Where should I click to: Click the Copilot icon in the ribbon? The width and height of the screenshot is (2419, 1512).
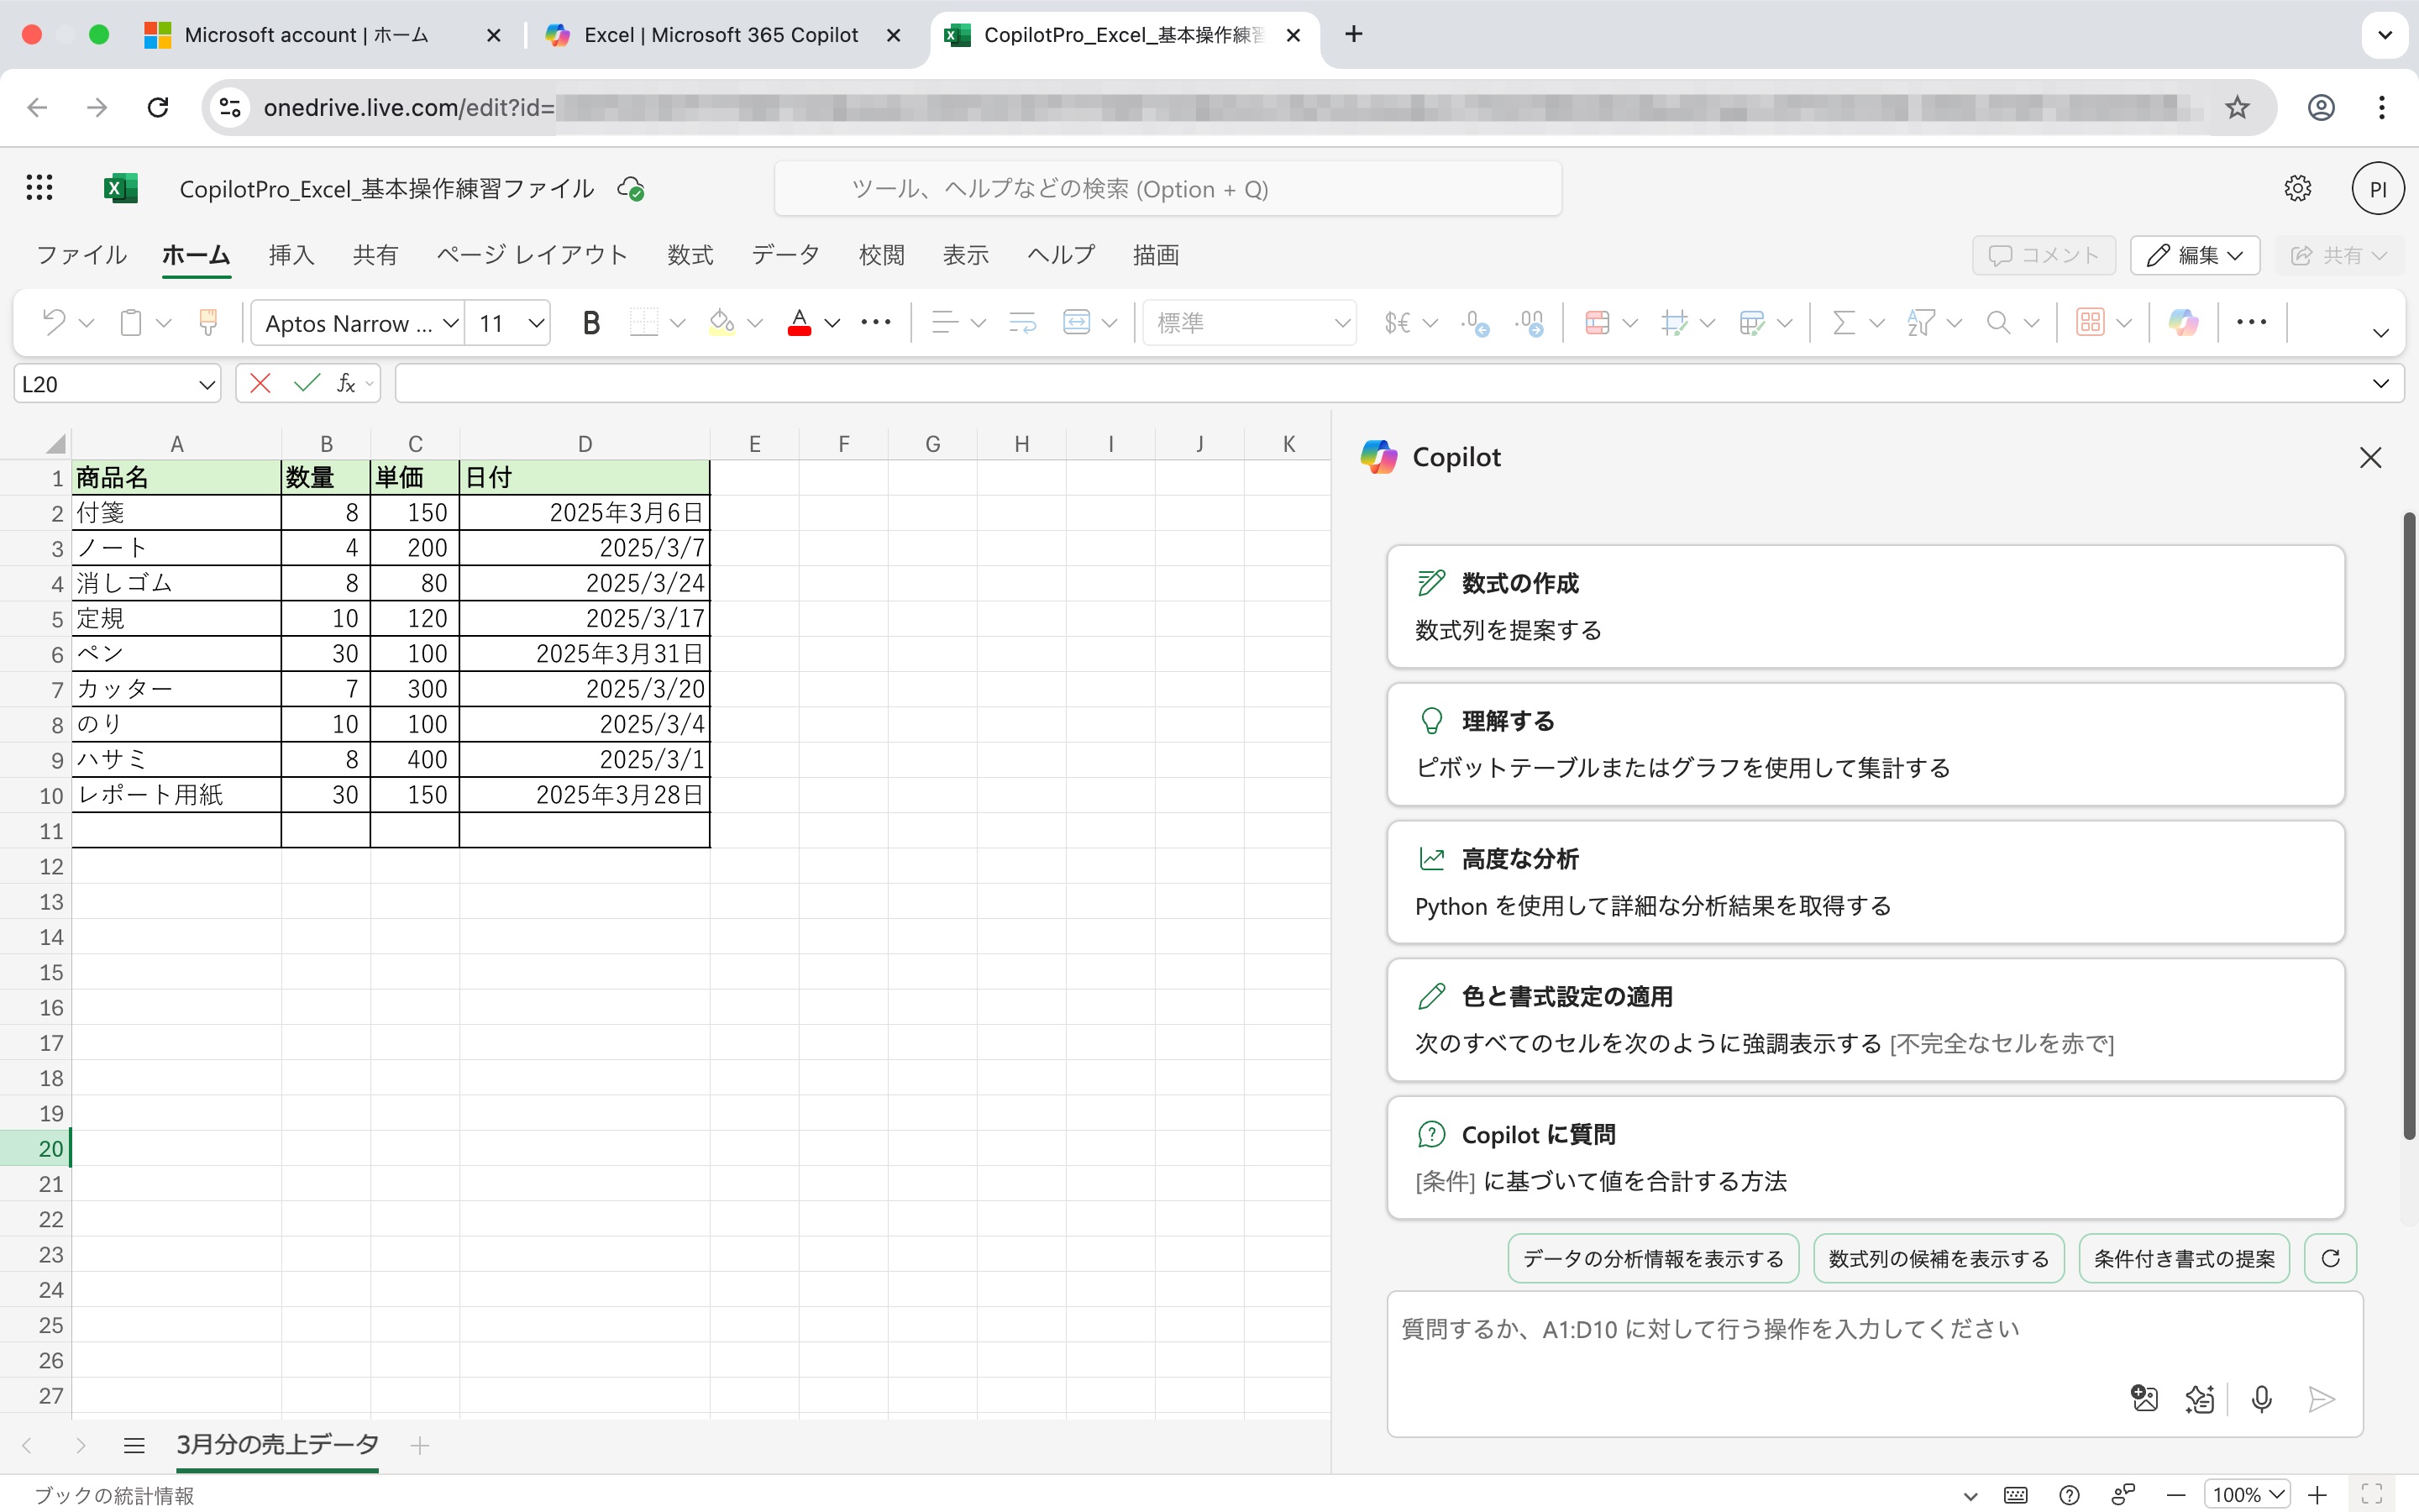[2183, 322]
